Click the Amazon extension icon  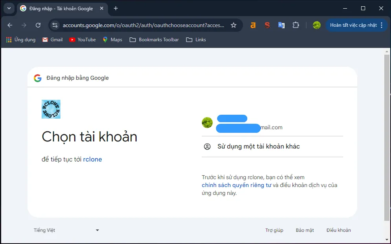(253, 25)
